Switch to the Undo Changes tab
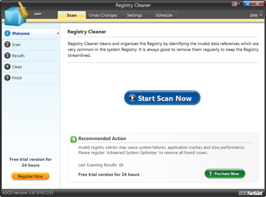The width and height of the screenshot is (266, 197). pos(103,15)
